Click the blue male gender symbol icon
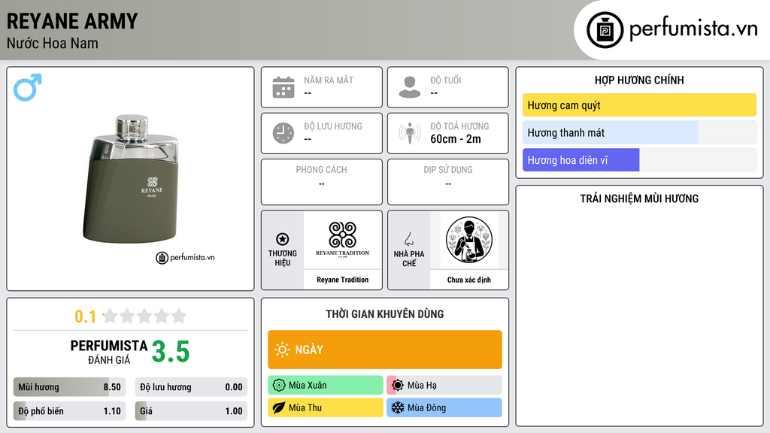770x433 pixels. [28, 87]
